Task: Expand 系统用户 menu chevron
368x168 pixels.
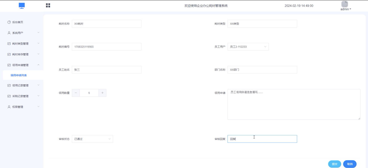Action: pyautogui.click(x=38, y=33)
